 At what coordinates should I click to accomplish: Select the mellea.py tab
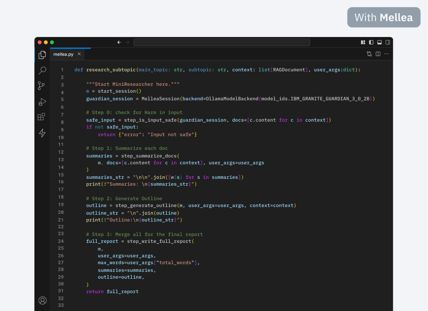pyautogui.click(x=64, y=54)
